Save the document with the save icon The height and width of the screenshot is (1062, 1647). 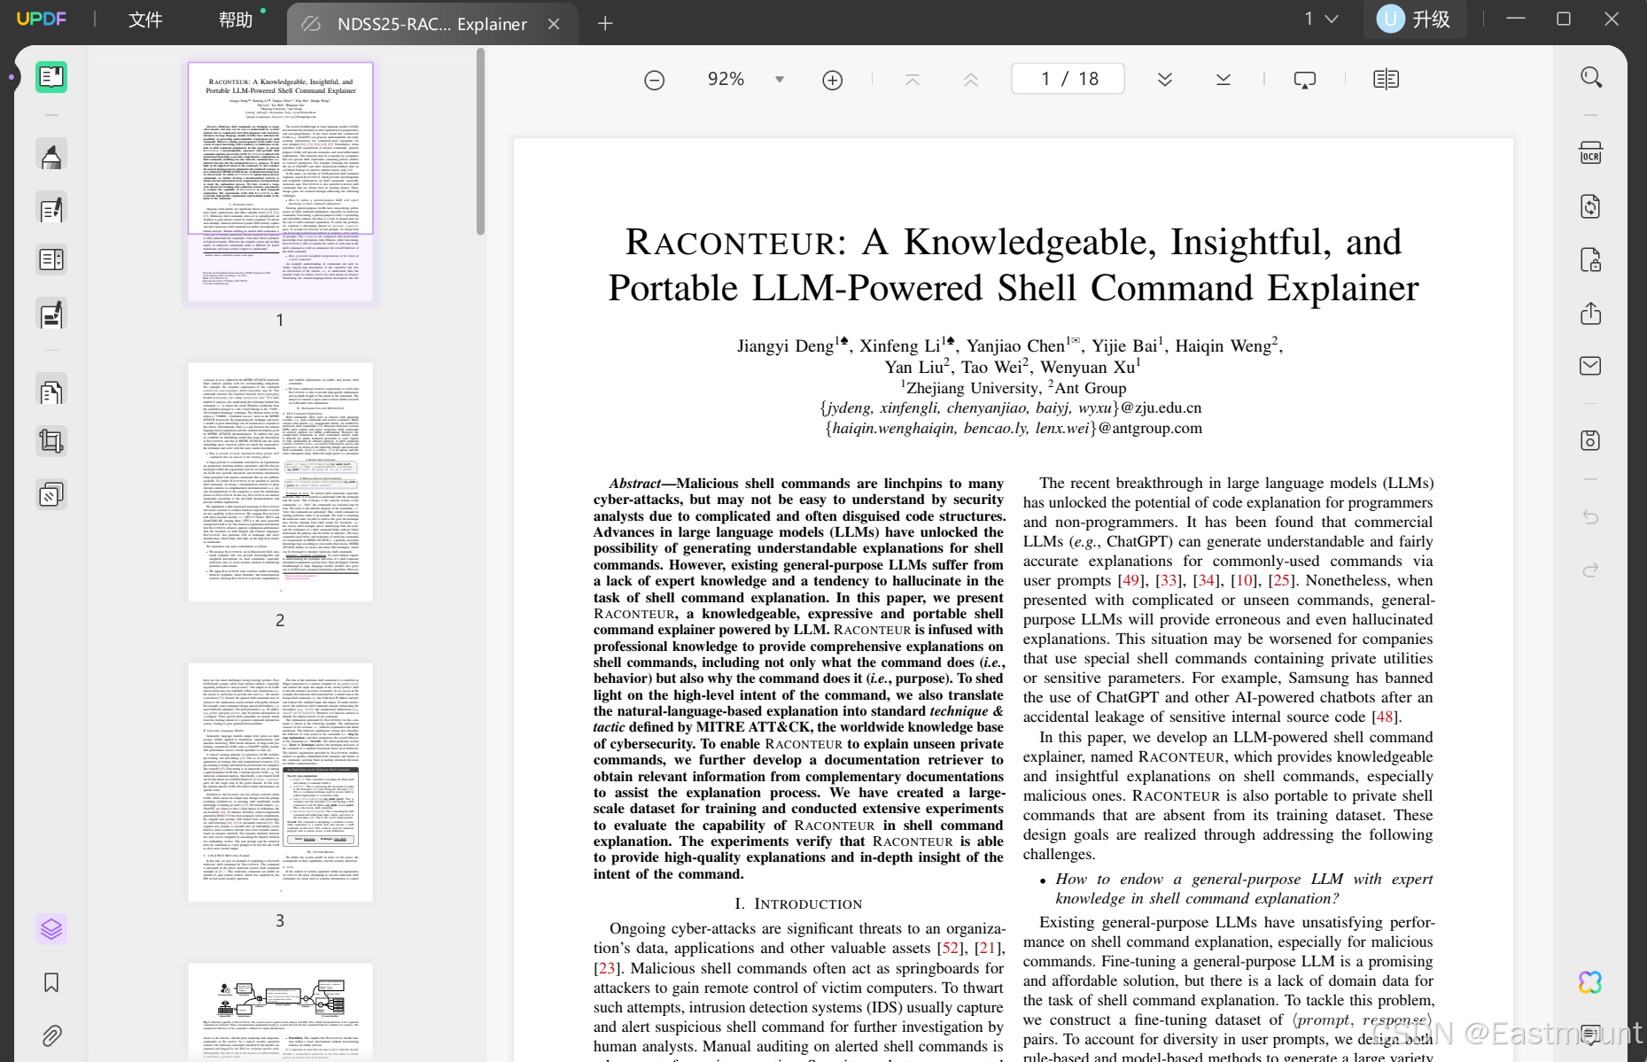(1591, 440)
